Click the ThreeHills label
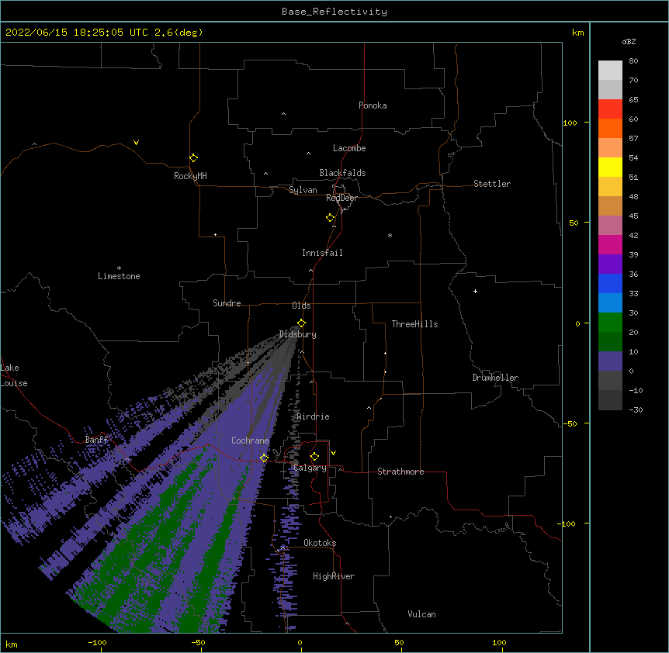This screenshot has height=653, width=669. (414, 324)
